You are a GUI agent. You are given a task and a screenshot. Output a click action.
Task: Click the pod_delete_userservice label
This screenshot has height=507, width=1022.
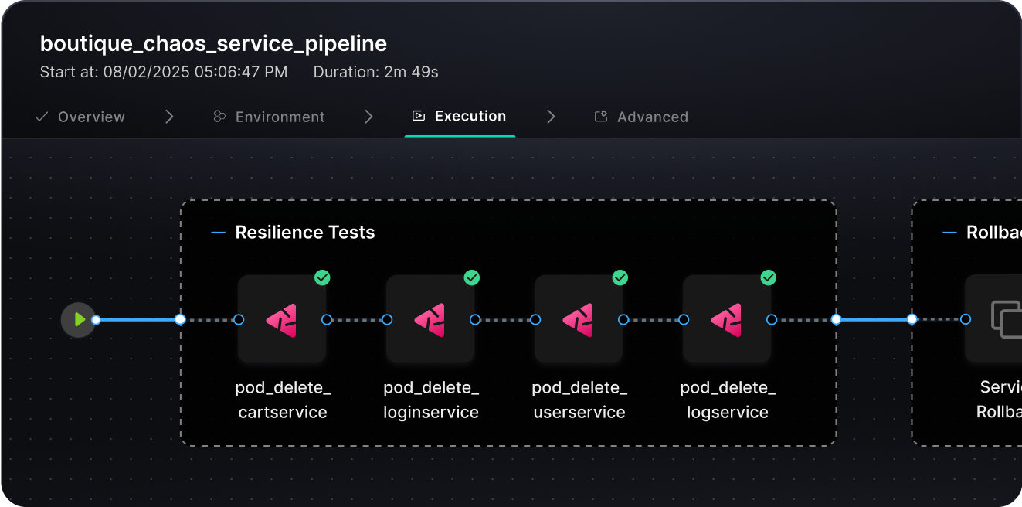click(579, 400)
